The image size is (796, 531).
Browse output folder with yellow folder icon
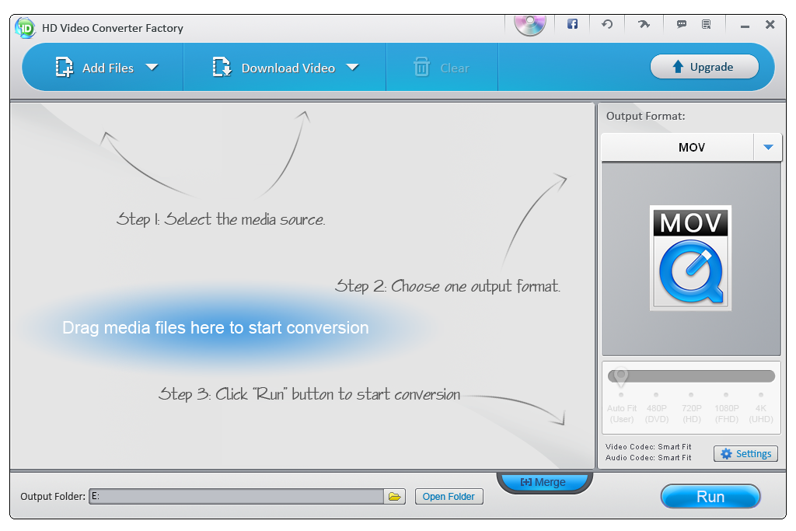[394, 496]
